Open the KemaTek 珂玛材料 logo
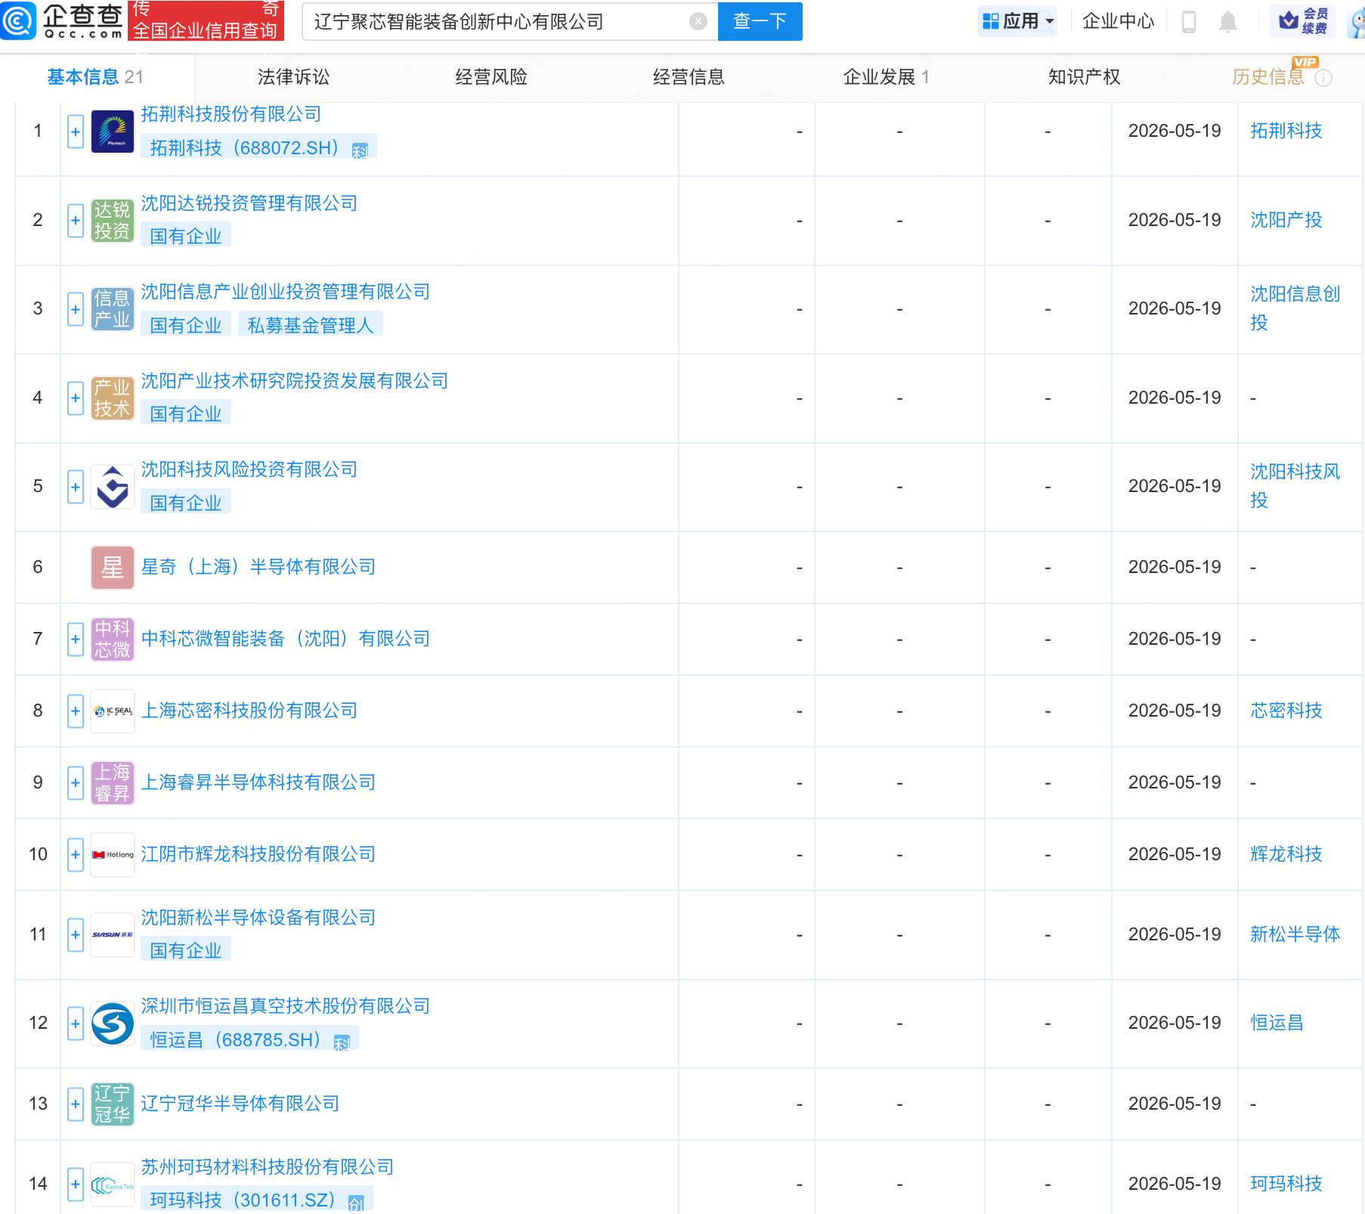1365x1214 pixels. (113, 1185)
